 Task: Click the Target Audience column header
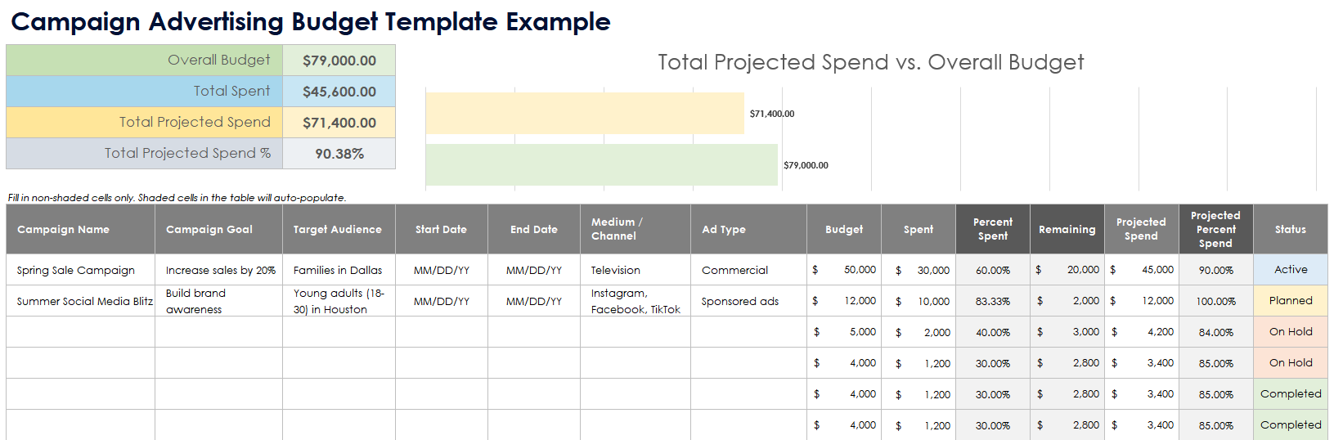click(x=338, y=230)
